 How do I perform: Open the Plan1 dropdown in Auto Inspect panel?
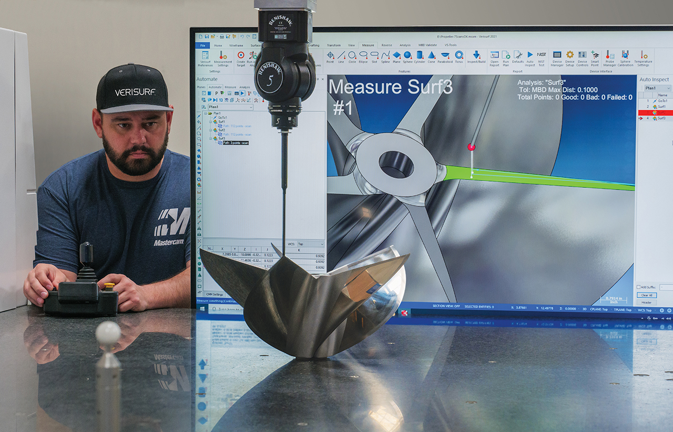click(658, 88)
